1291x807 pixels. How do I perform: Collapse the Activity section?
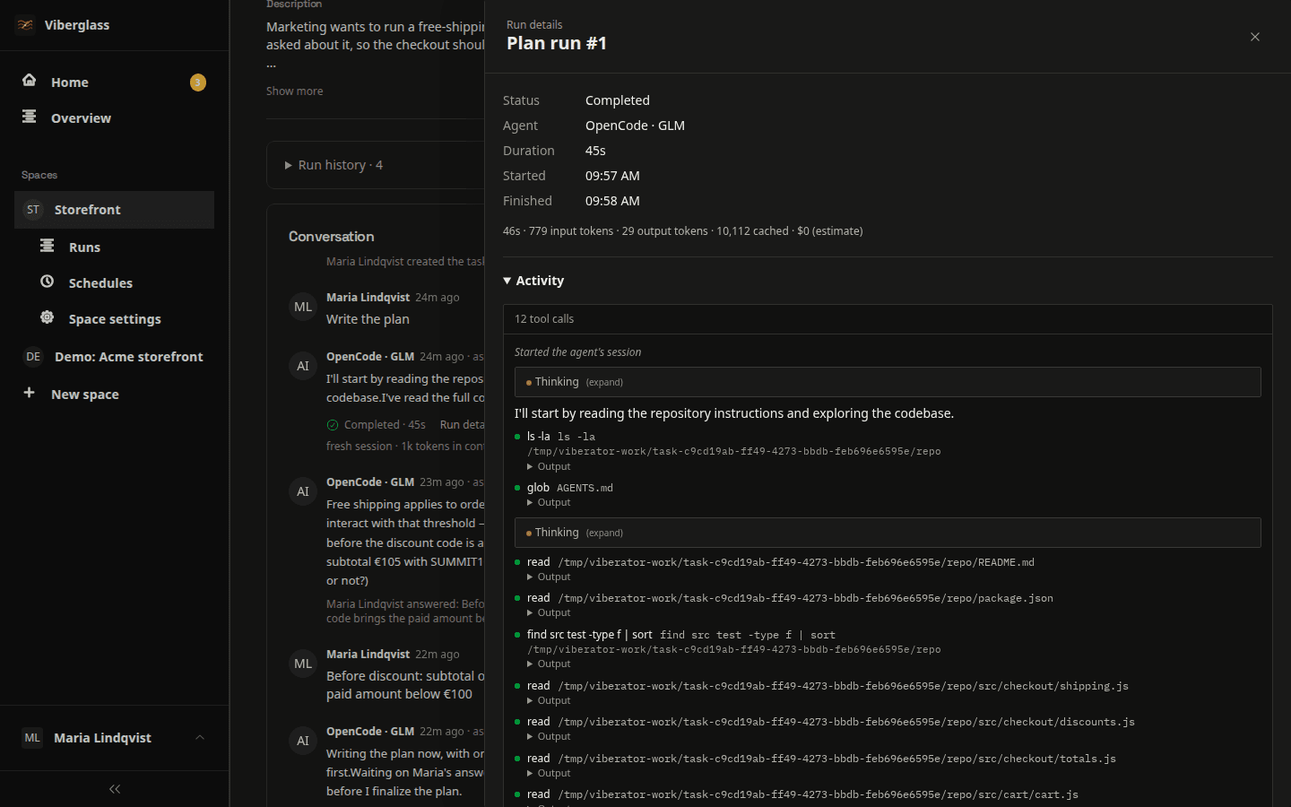pos(533,281)
